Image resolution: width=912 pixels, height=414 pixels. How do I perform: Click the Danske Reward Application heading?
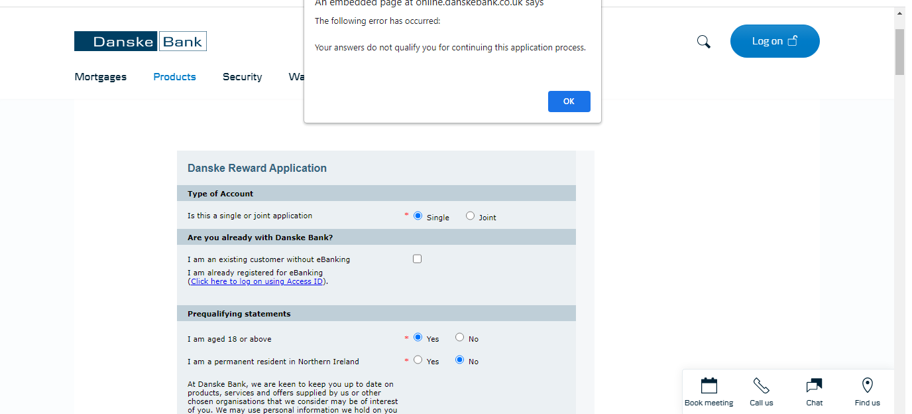[x=257, y=169]
